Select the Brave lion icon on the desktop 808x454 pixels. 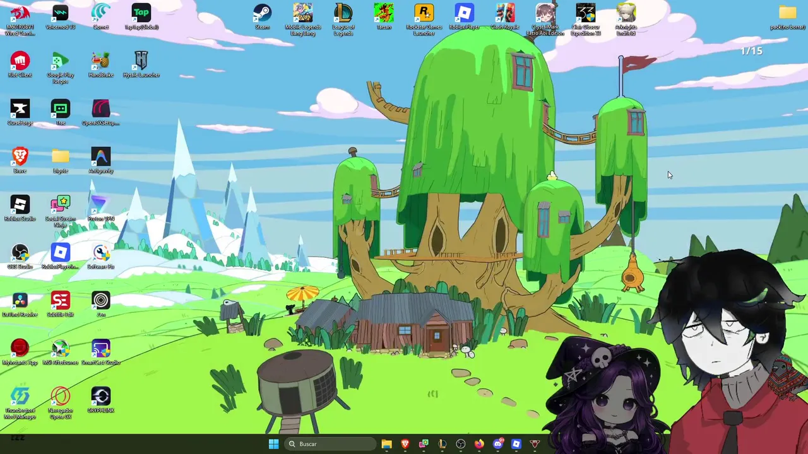(20, 161)
